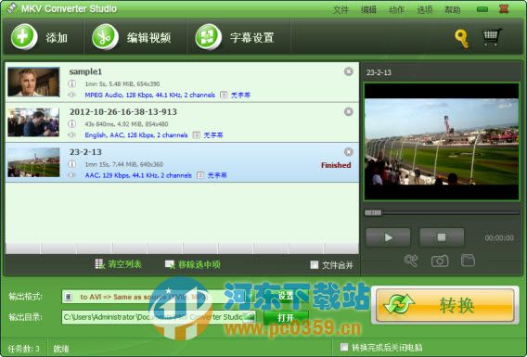
Task: Click the video preview area
Action: click(442, 141)
